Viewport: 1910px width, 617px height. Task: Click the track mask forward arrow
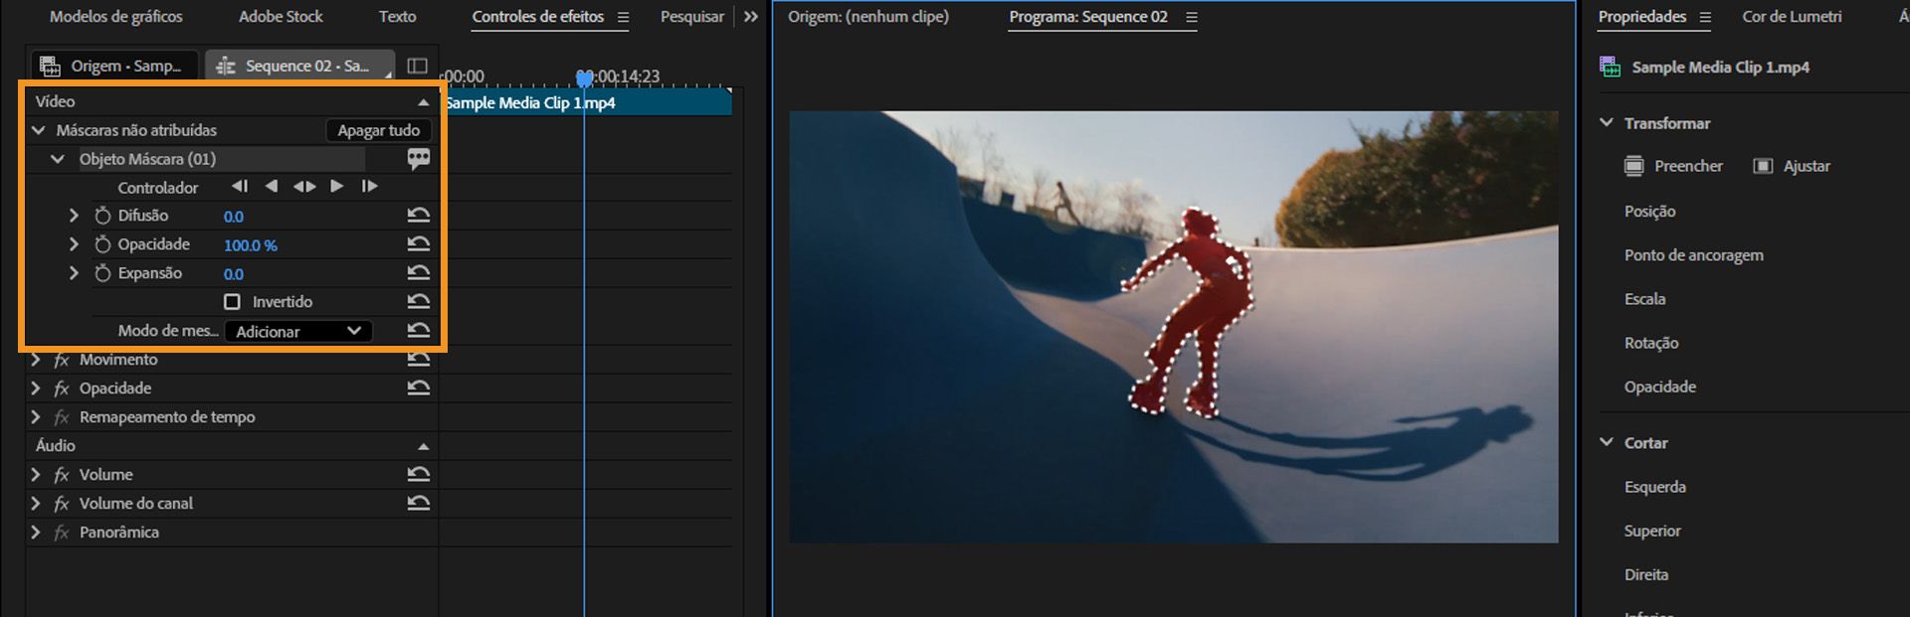[x=337, y=186]
